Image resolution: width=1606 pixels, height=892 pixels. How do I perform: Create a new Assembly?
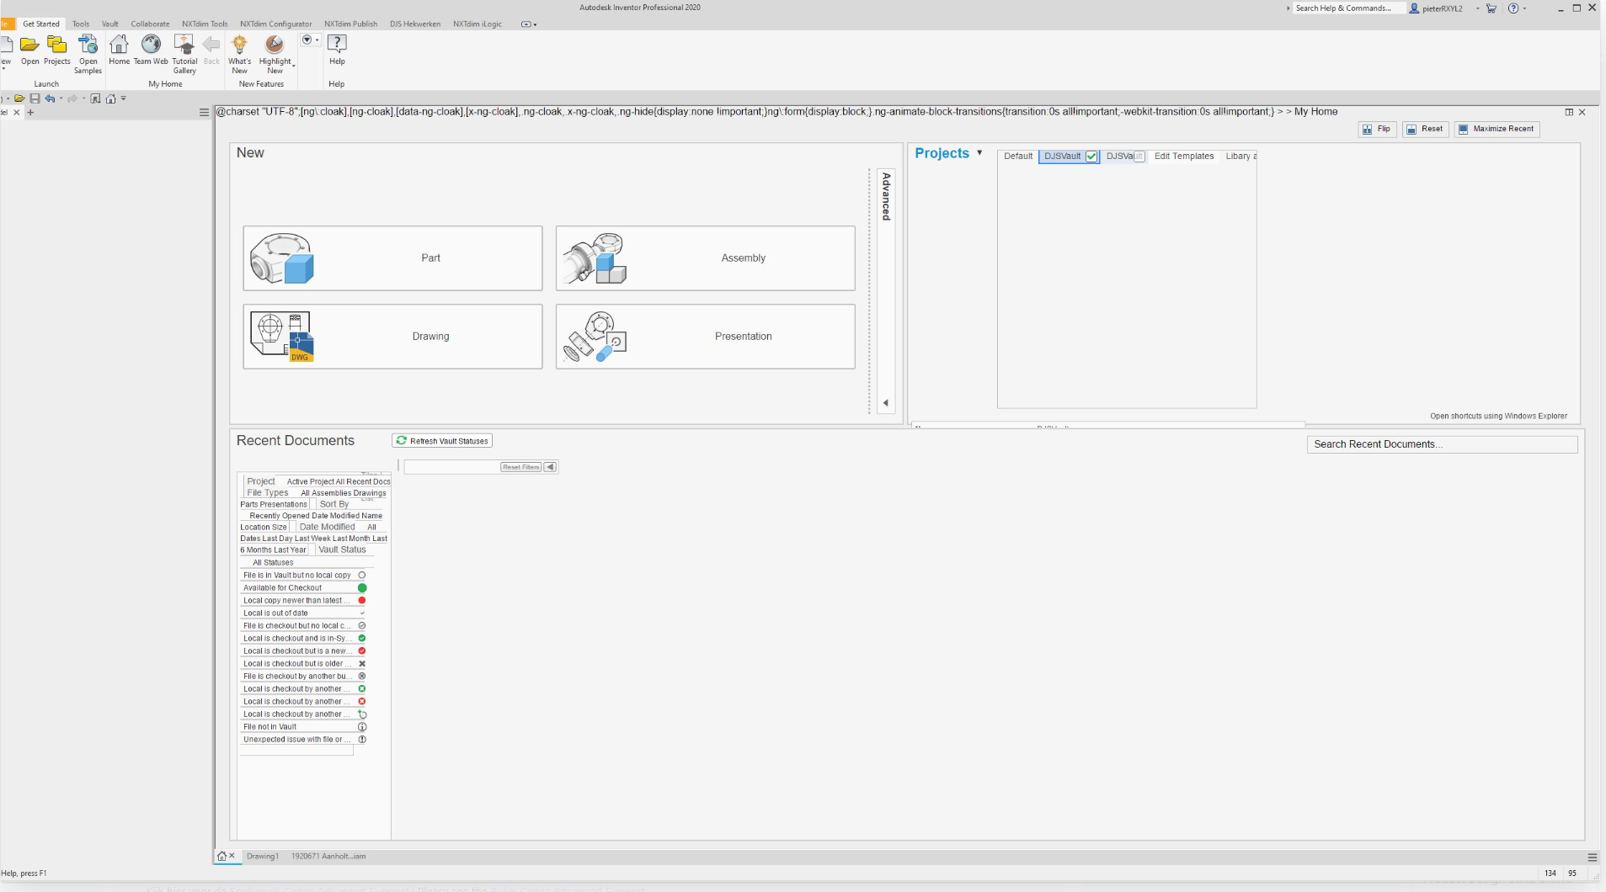[704, 258]
